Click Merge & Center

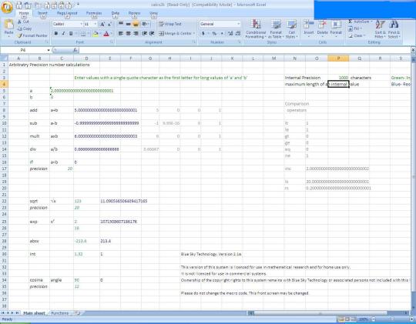click(175, 33)
